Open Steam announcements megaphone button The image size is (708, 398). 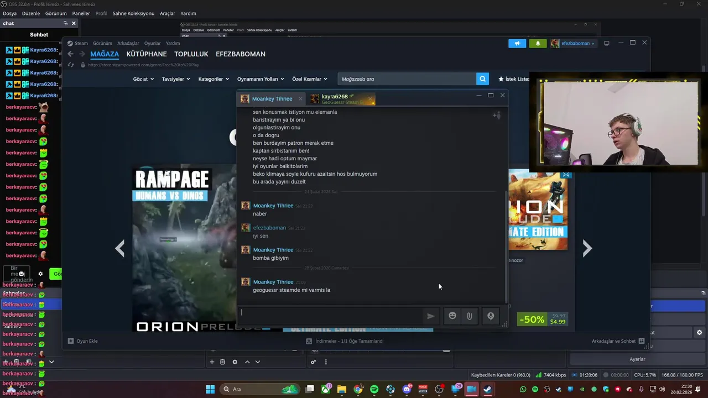[x=517, y=44]
